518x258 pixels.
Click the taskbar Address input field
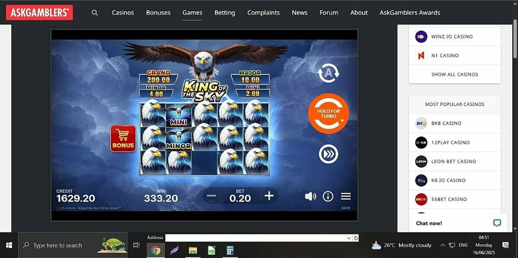pyautogui.click(x=256, y=238)
